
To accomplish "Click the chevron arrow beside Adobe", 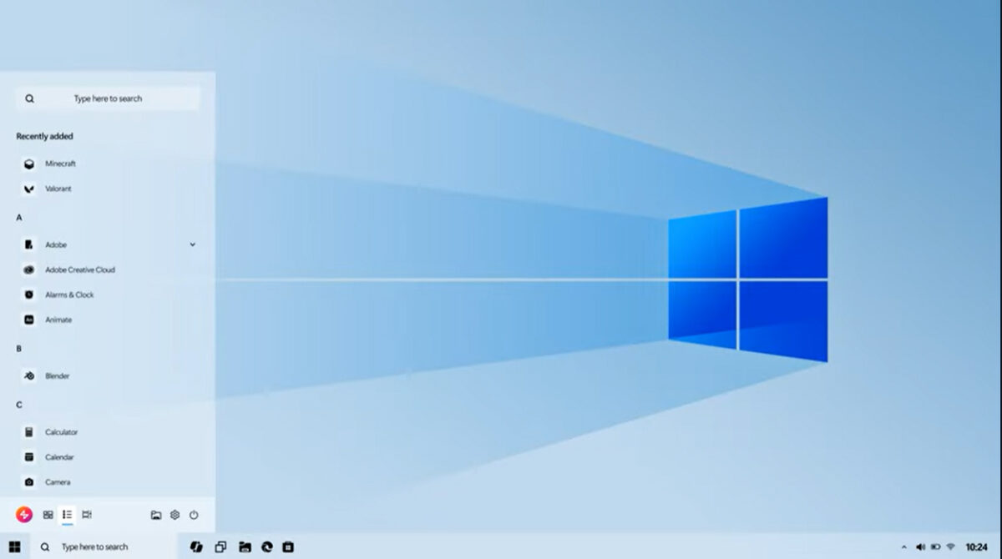I will click(192, 244).
